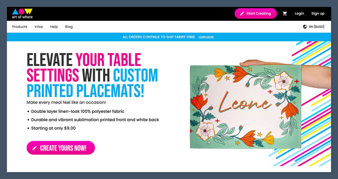Select the Help menu item
The width and height of the screenshot is (338, 179).
(54, 27)
